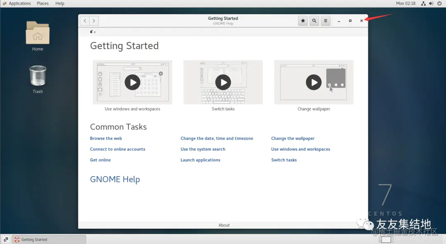This screenshot has width=446, height=244.
Task: Open Change the date, time and timezone
Action: [x=217, y=139]
